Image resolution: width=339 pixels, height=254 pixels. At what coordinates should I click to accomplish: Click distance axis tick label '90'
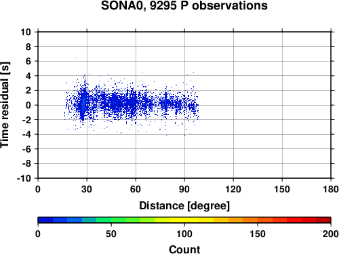click(x=184, y=189)
